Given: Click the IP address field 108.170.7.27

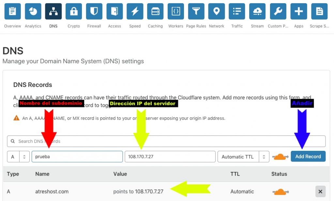Looking at the screenshot, I should click(170, 157).
